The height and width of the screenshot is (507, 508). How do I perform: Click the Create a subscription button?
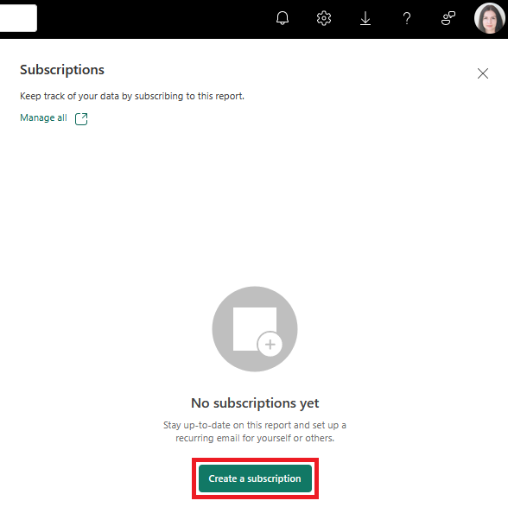pos(255,478)
